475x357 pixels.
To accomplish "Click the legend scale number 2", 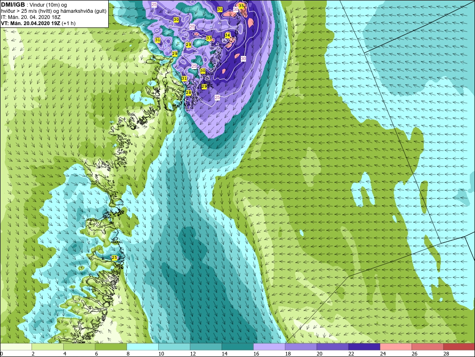I will click(x=33, y=354).
